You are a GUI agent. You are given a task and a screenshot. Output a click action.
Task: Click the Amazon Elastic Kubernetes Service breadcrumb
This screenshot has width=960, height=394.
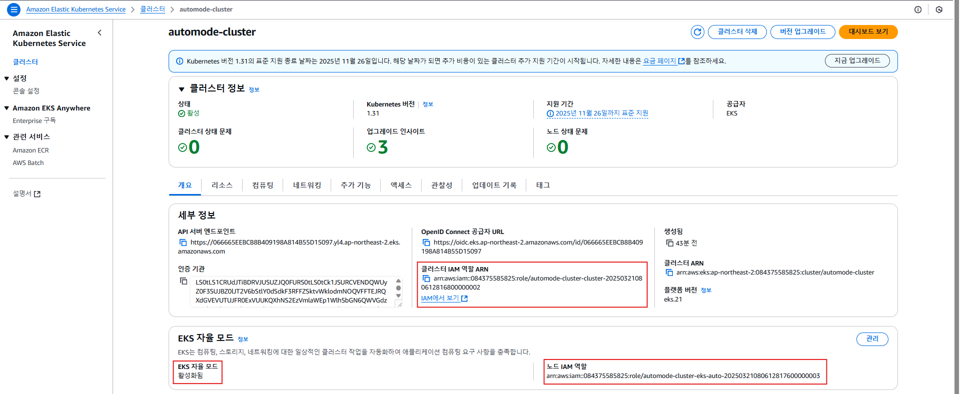(76, 9)
